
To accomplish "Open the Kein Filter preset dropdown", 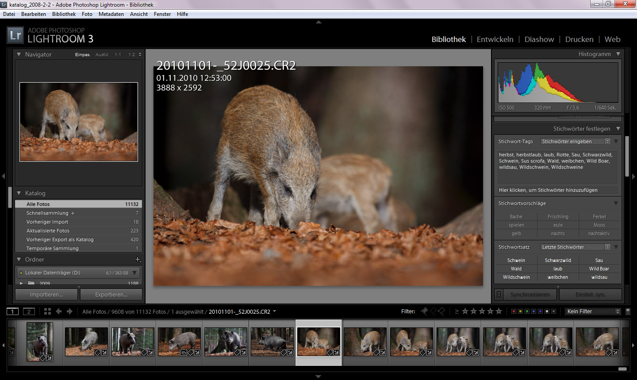I will pyautogui.click(x=593, y=312).
